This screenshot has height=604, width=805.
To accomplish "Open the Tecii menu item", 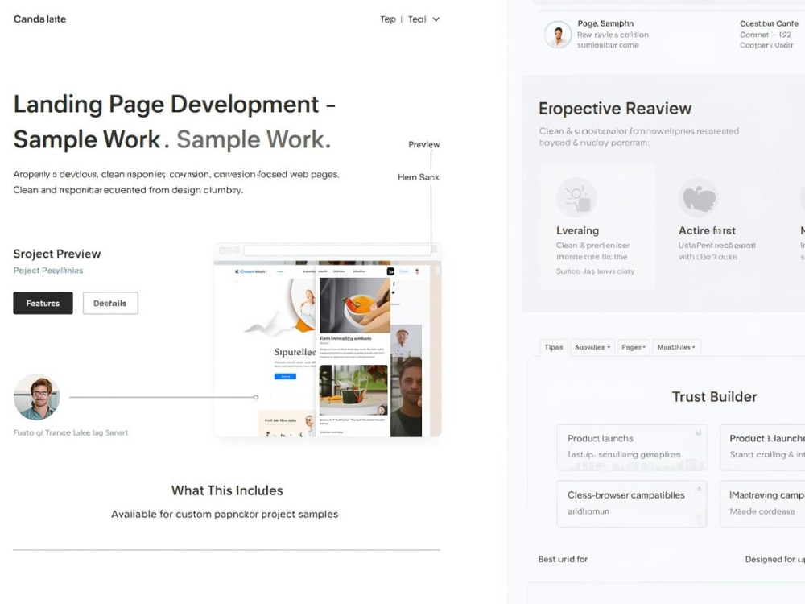I will (417, 19).
